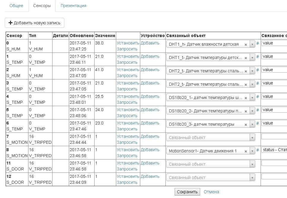Open linked object dropdown for sensor 2

pos(252,71)
